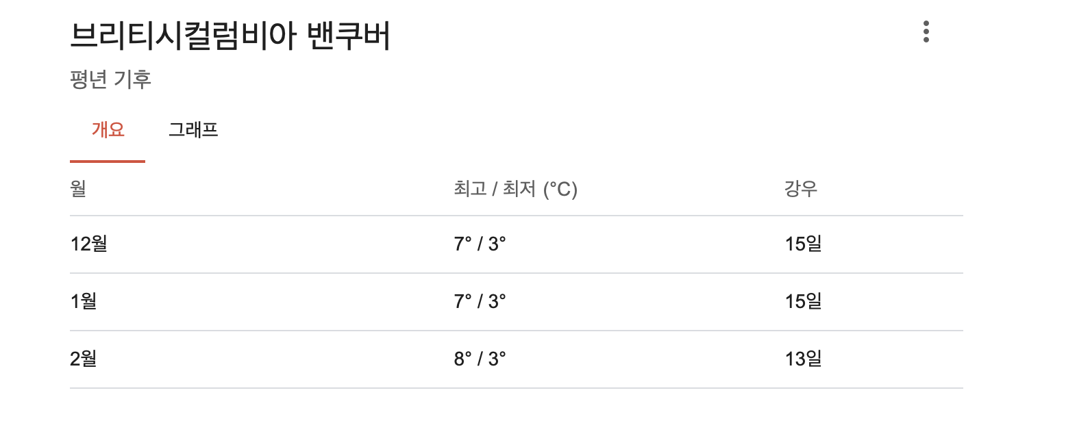
Task: Click the 월 column header
Action: tap(78, 188)
